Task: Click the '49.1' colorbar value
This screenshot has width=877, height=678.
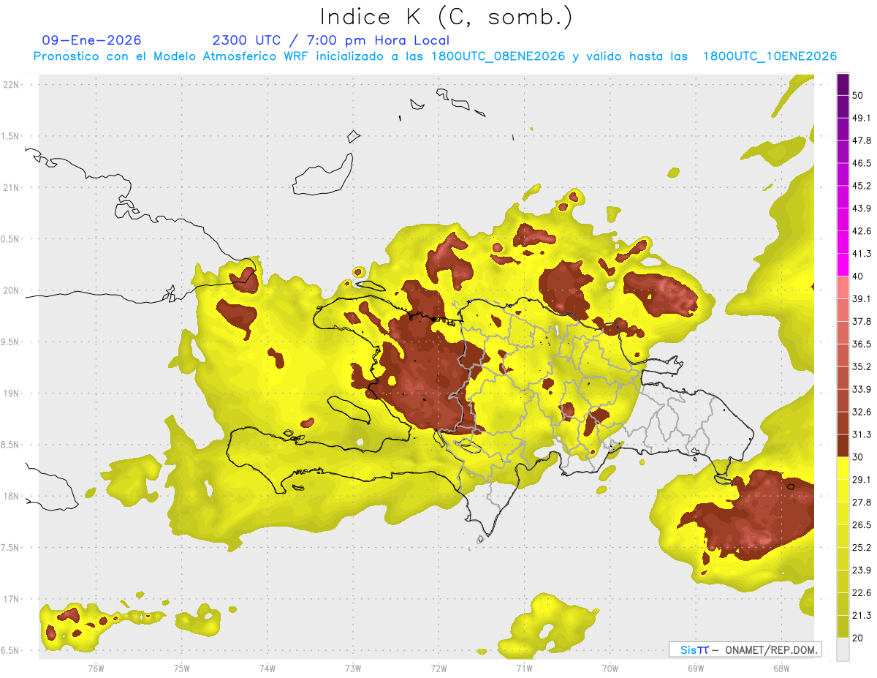Action: [x=862, y=118]
